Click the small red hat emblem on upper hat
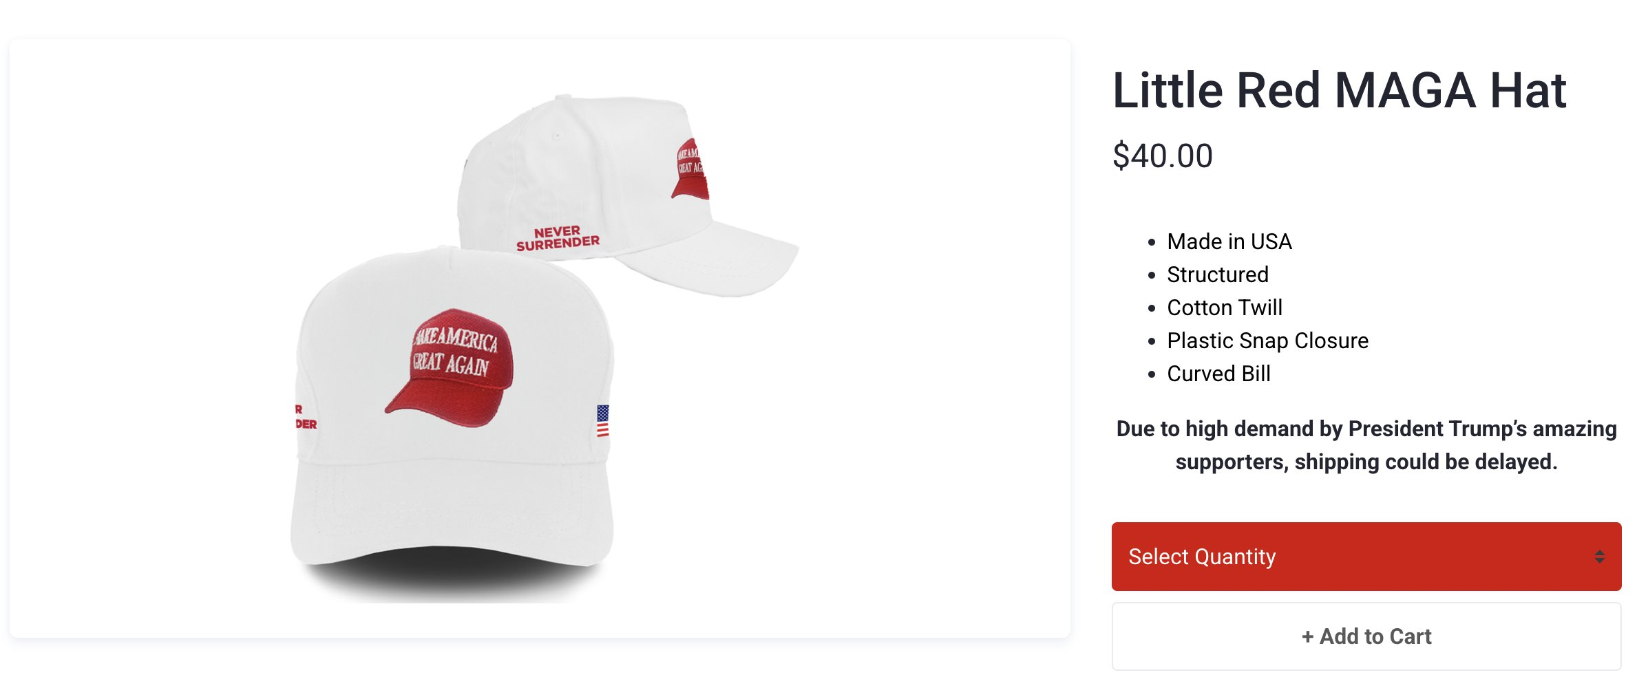 coord(690,169)
